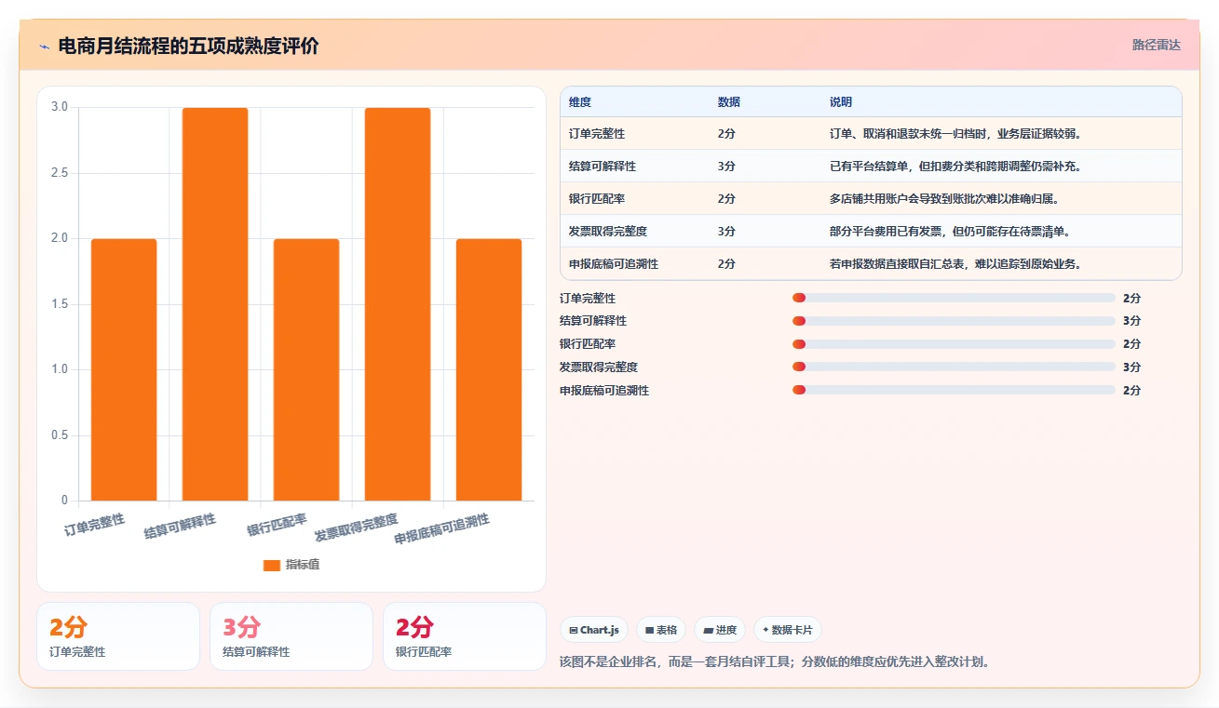Image resolution: width=1219 pixels, height=708 pixels.
Task: Select the 进度 tag chip
Action: 720,630
